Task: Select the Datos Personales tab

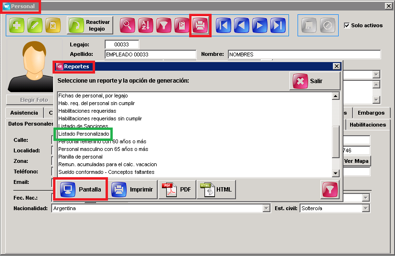Action: (30, 124)
